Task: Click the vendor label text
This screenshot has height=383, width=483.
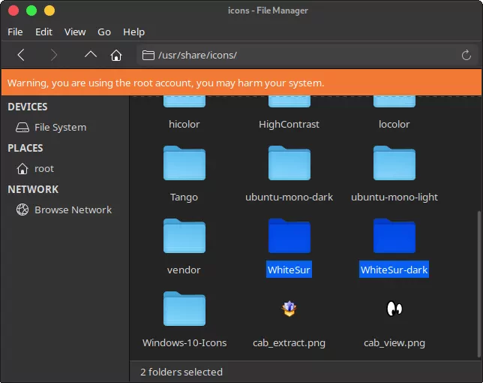Action: tap(184, 270)
